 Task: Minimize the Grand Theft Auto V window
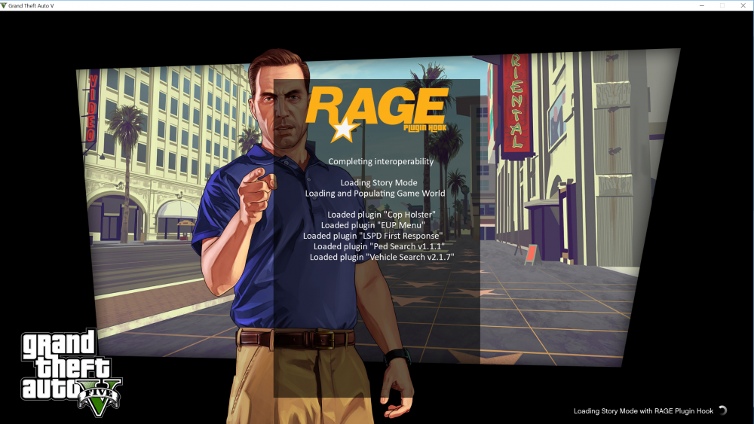[x=701, y=5]
